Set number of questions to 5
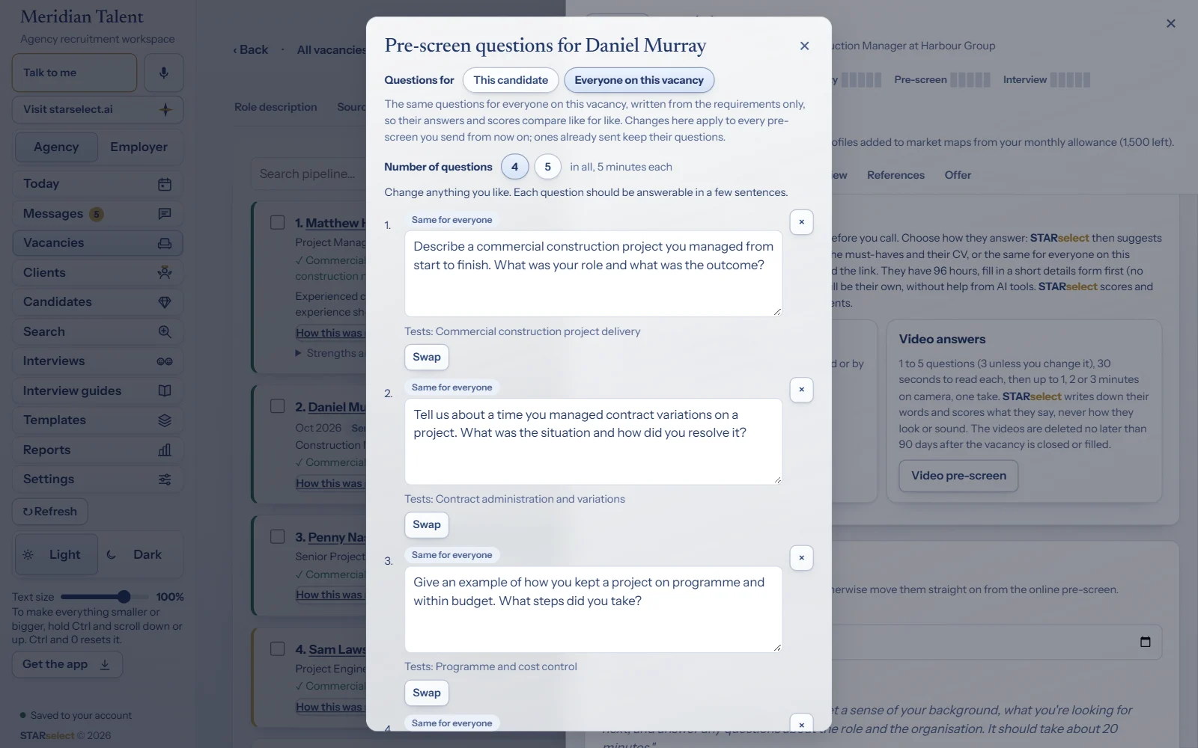The height and width of the screenshot is (748, 1198). pyautogui.click(x=547, y=167)
